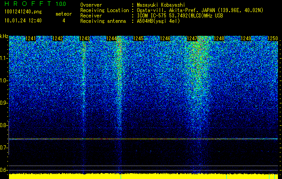282x179 pixels.
Task: Click the HROFFT 1.0.0 title text
Action: [35, 4]
